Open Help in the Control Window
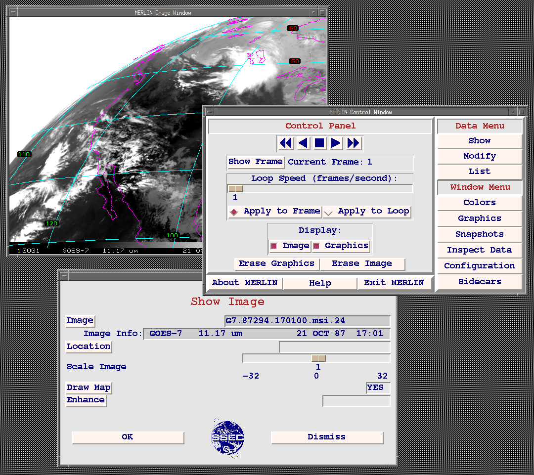The width and height of the screenshot is (534, 475). tap(320, 283)
